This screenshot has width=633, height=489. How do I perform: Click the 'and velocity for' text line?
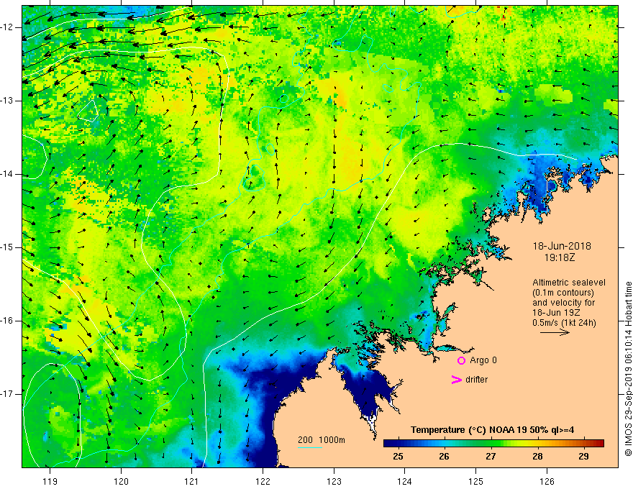click(x=563, y=303)
